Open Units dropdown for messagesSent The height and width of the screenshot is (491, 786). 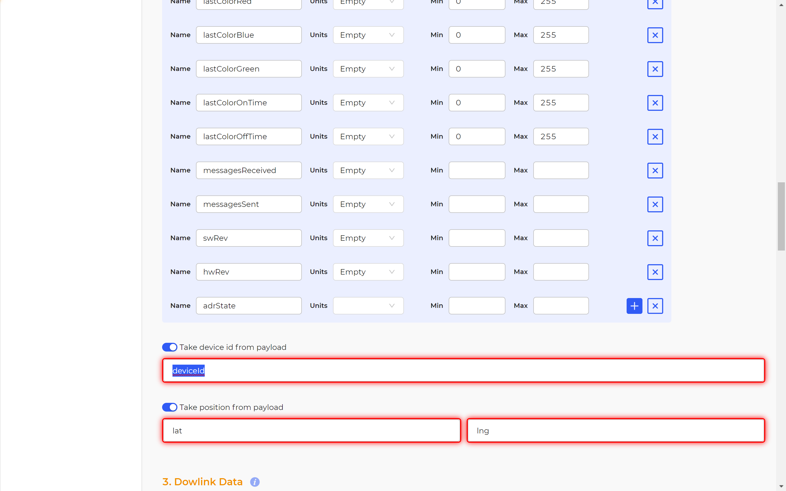pos(368,204)
